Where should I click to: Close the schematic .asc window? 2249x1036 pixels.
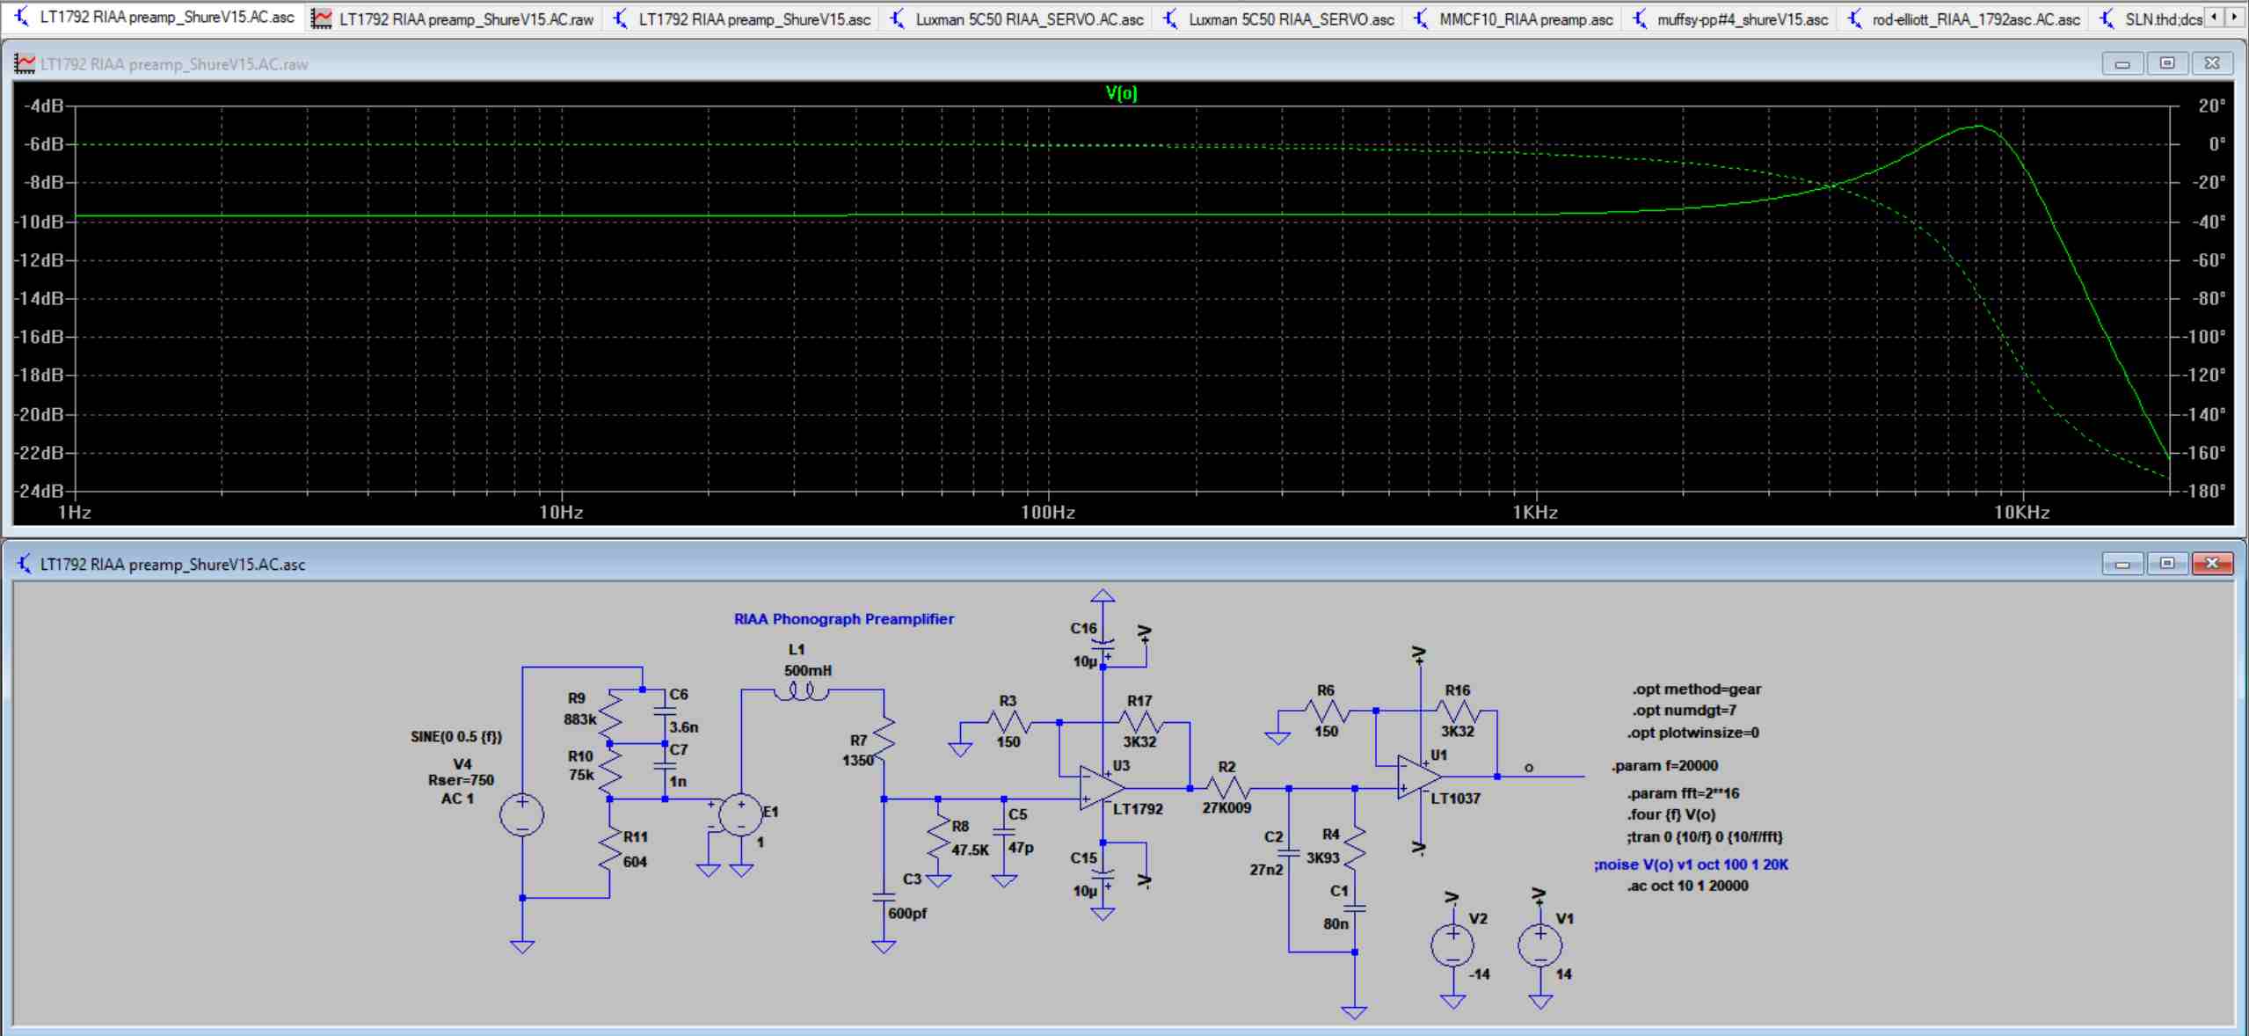2212,563
